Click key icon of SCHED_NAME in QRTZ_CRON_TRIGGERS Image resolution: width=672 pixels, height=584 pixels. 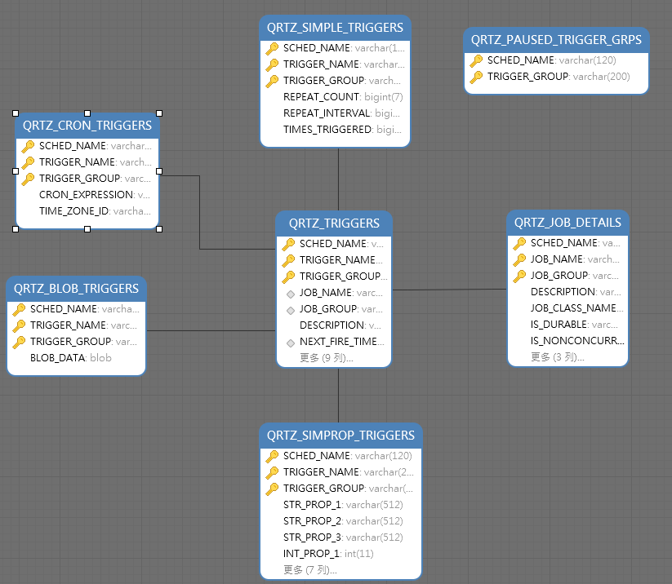[x=28, y=147]
